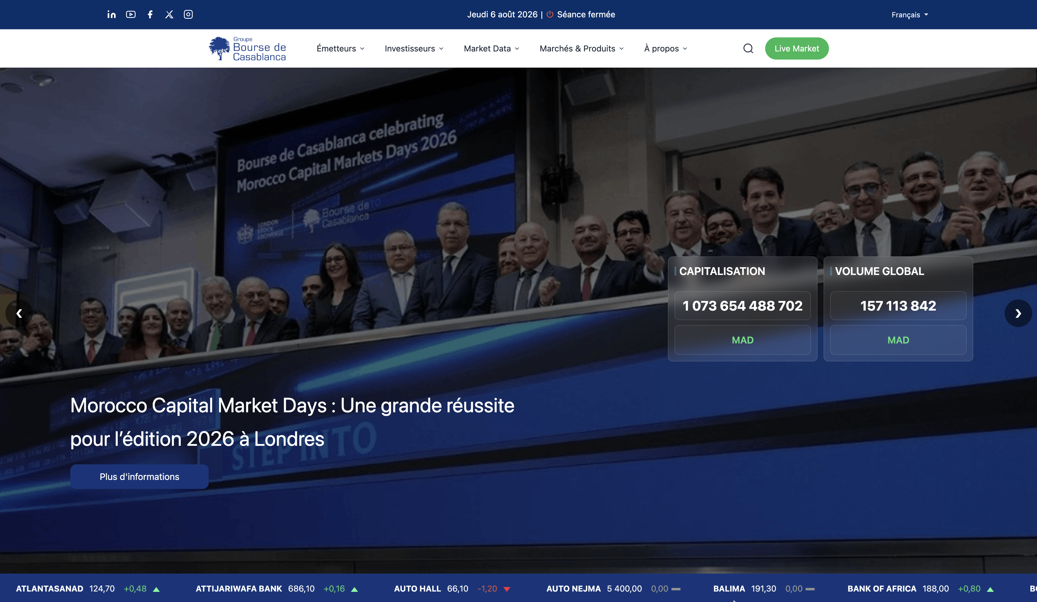This screenshot has height=602, width=1037.
Task: Click BANK OF AFRICA change +0,80
Action: click(969, 589)
